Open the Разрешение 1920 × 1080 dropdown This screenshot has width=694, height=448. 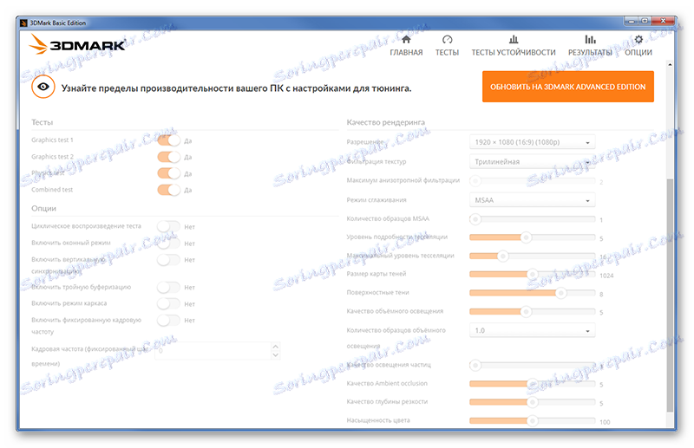(x=532, y=142)
